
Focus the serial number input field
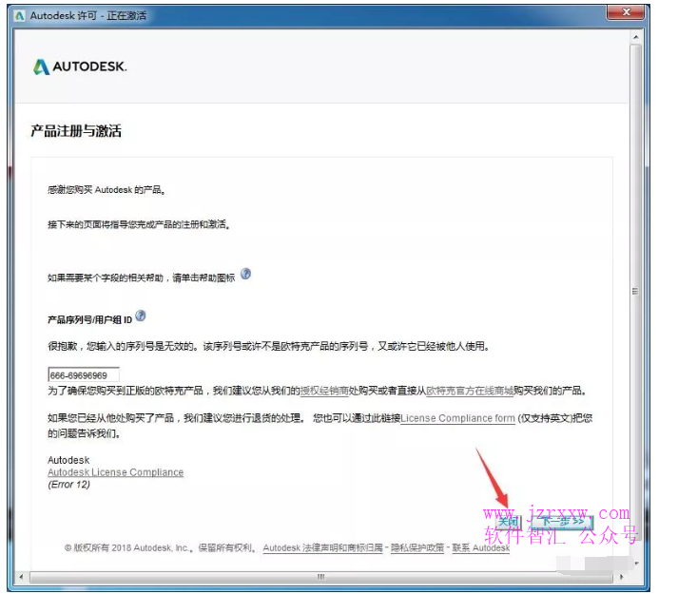coord(84,374)
